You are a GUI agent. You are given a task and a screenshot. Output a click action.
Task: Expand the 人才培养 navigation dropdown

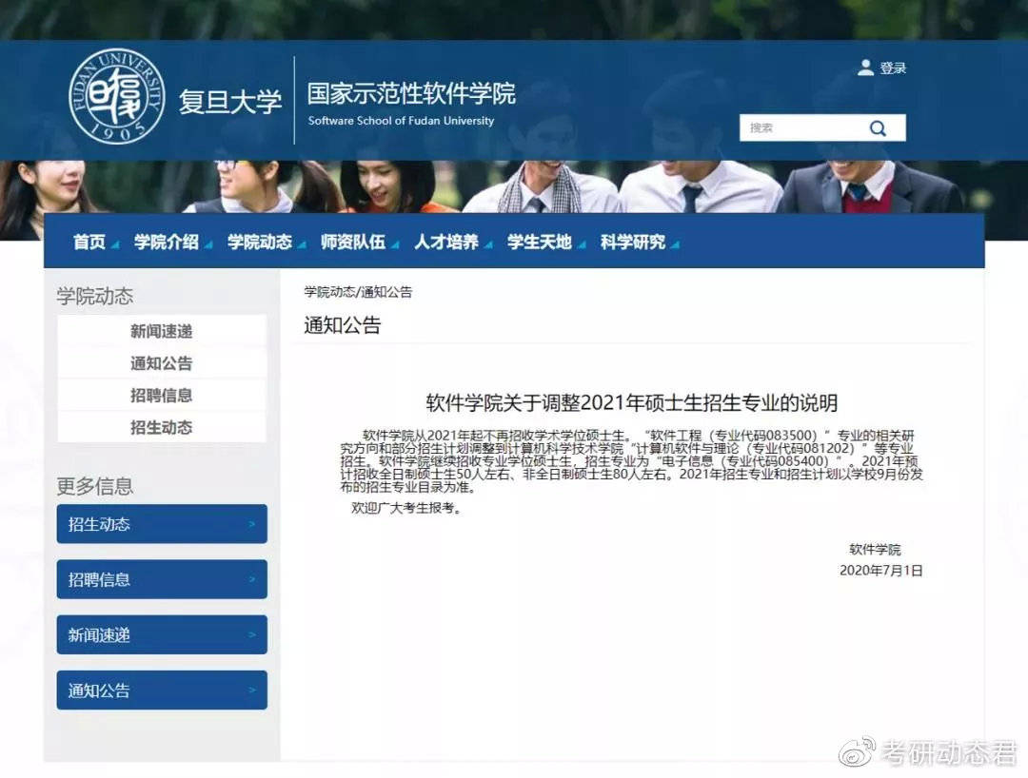[487, 245]
